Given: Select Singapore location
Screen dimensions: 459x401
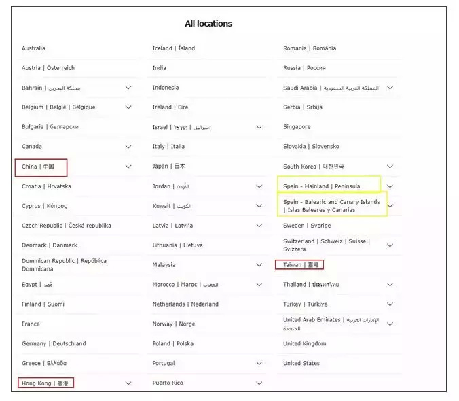Looking at the screenshot, I should 297,127.
